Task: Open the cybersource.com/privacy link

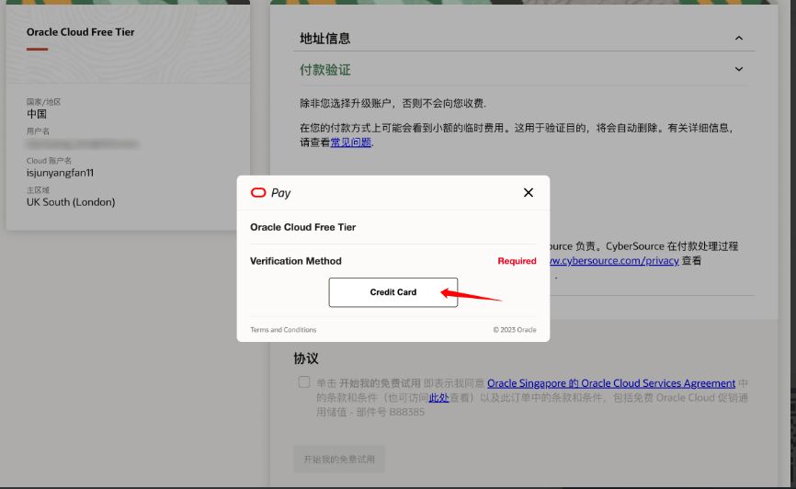Action: click(614, 260)
